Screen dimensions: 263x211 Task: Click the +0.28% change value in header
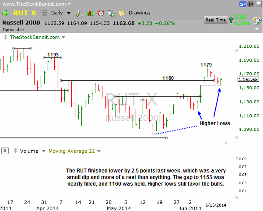coord(165,23)
